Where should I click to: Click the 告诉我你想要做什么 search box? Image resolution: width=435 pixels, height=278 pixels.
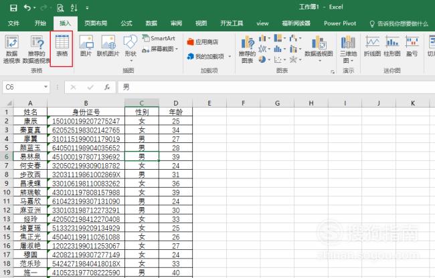pos(399,24)
